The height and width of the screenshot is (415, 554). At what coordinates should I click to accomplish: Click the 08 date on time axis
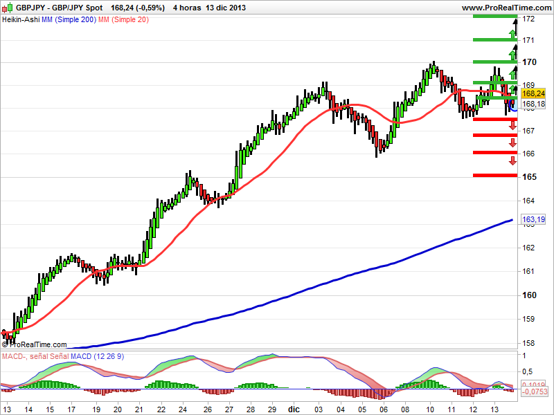click(405, 409)
